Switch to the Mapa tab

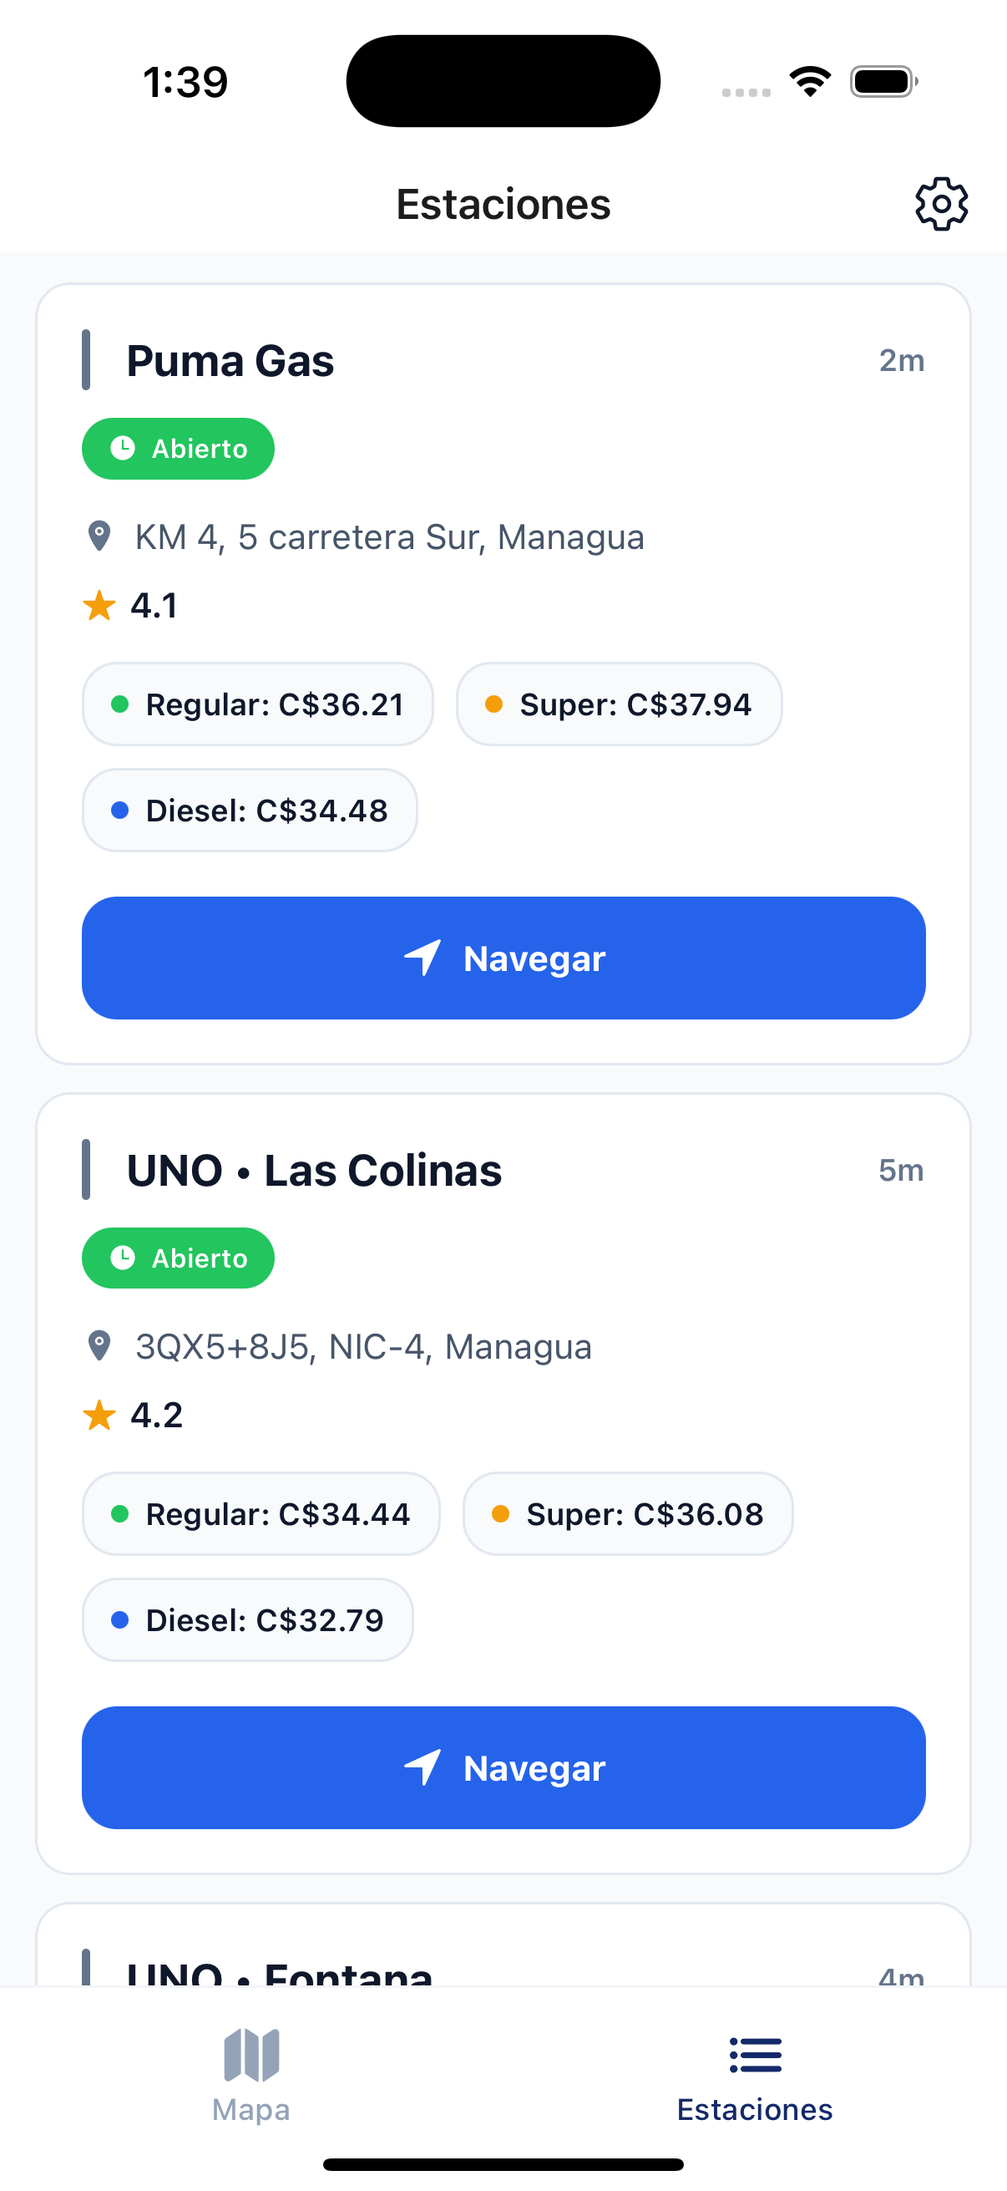250,2109
